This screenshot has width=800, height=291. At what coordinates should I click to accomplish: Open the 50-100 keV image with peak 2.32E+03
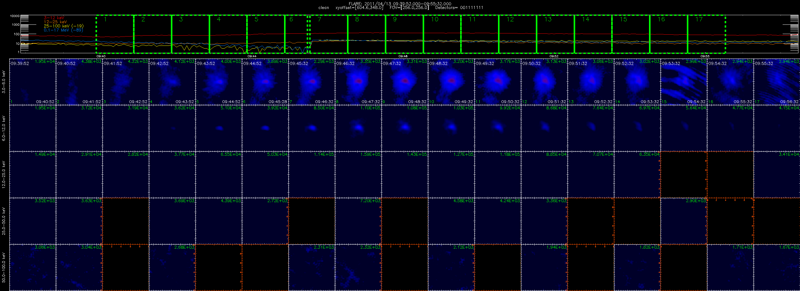358,267
